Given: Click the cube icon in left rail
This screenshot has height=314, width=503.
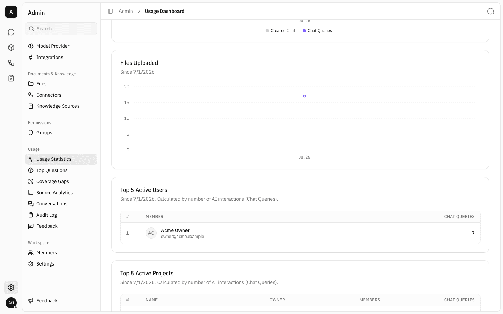Looking at the screenshot, I should [x=11, y=47].
